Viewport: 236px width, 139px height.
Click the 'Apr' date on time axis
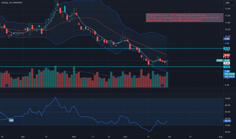[23, 137]
